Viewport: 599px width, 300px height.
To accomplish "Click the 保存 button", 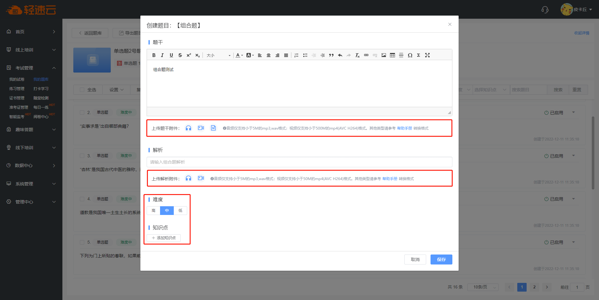I will point(441,260).
